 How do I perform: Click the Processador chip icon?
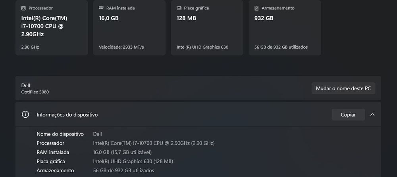pyautogui.click(x=23, y=8)
